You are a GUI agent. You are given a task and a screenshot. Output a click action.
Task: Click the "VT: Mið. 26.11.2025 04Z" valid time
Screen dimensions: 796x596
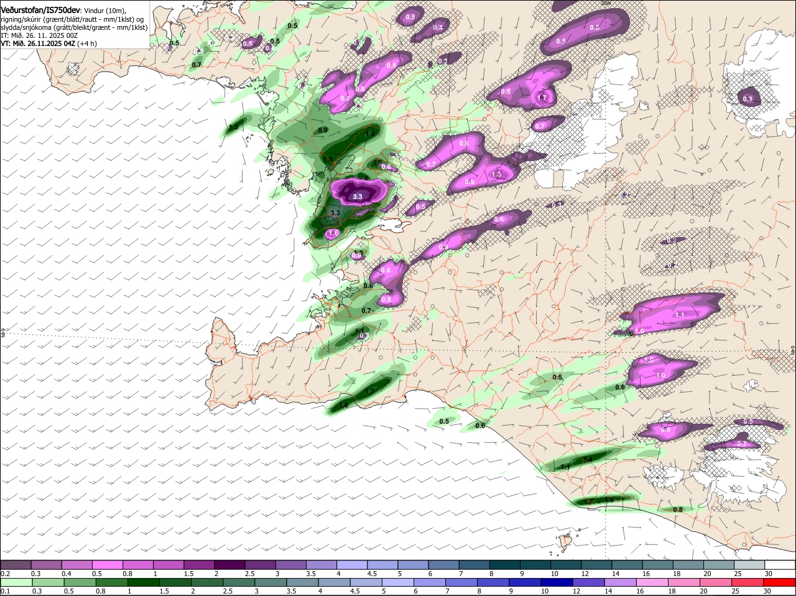coord(39,44)
